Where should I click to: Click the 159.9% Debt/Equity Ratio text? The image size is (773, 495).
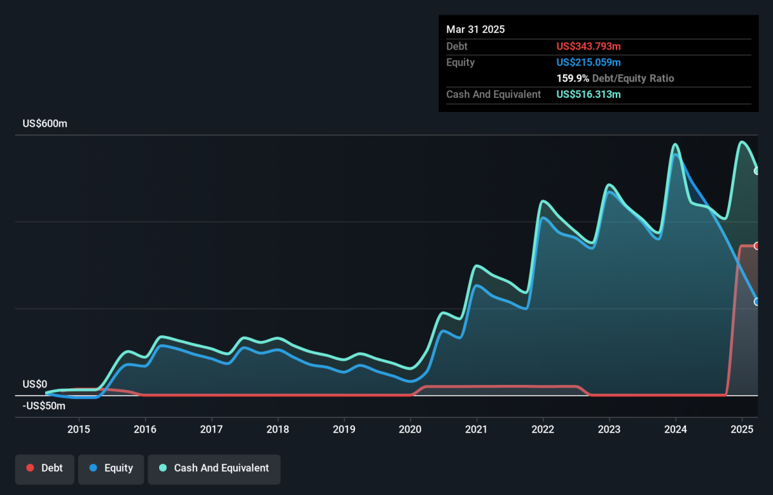pos(615,79)
